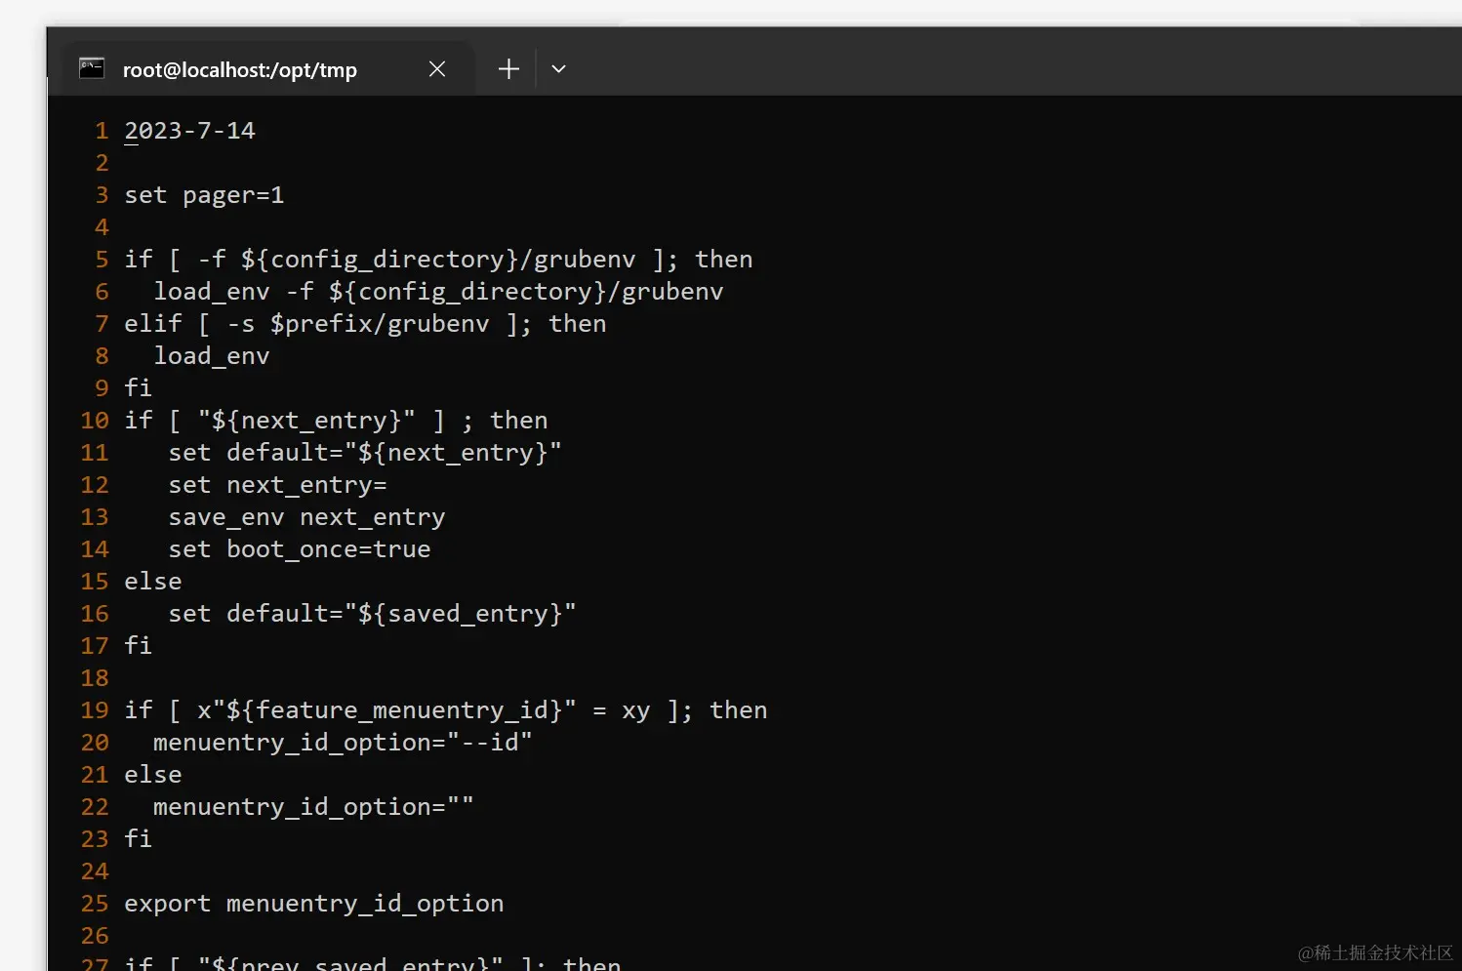
Task: Click the feature_menuentry_id condition on line 19
Action: [x=446, y=710]
